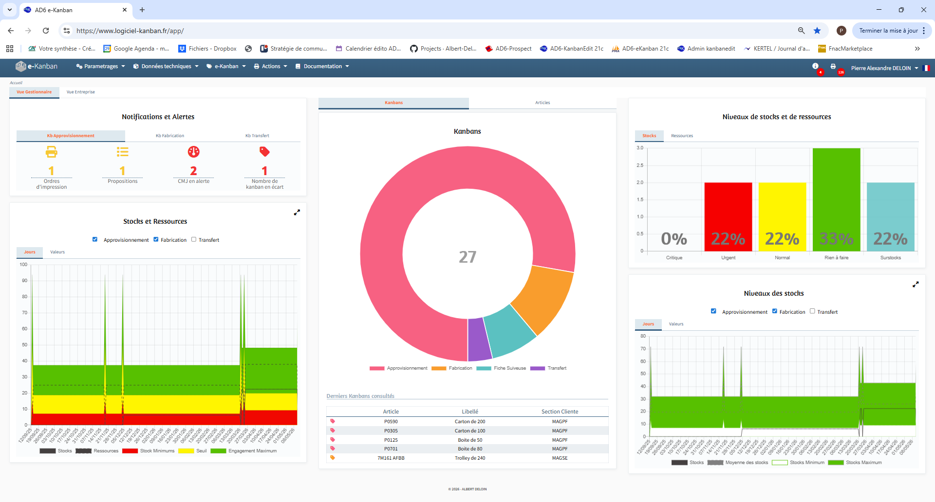Click the Accueil breadcrumb link
935x502 pixels.
point(16,83)
